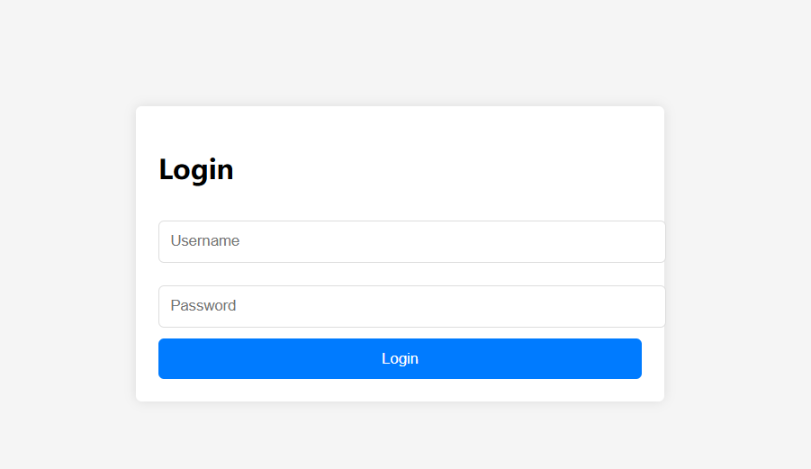The height and width of the screenshot is (469, 811).
Task: Click the Login heading text
Action: click(x=196, y=169)
